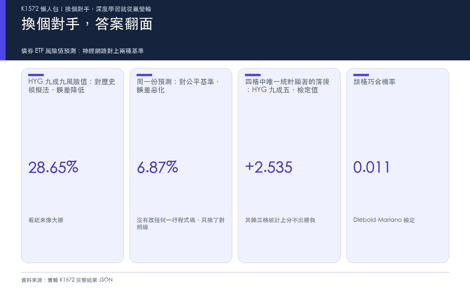Click the subtitle 債券 ETF 風險值預測
470x293 pixels.
pyautogui.click(x=49, y=51)
